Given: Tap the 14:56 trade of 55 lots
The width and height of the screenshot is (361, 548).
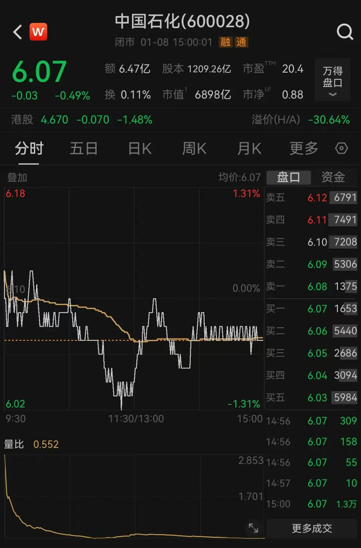Looking at the screenshot, I should (x=311, y=462).
